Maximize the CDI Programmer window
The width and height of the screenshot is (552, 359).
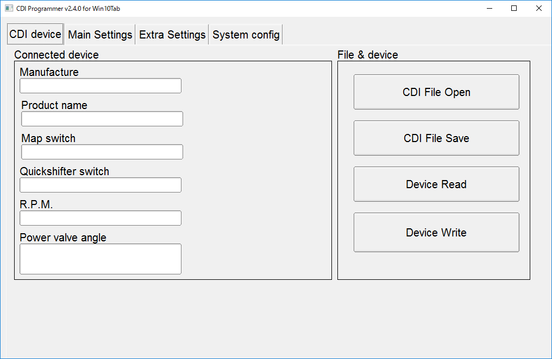(x=514, y=8)
